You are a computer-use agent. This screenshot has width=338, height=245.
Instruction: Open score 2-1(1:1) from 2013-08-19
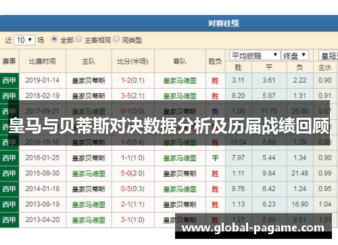132,204
